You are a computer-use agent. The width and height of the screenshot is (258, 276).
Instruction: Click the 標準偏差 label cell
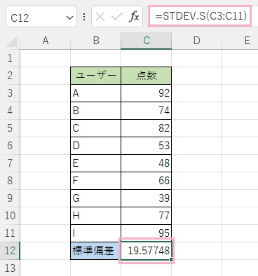point(95,251)
